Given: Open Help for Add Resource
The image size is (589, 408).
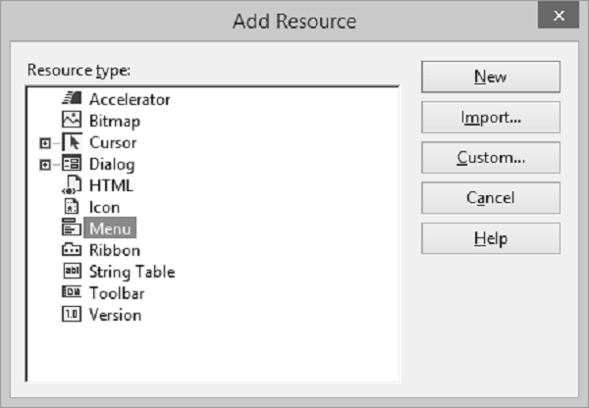Looking at the screenshot, I should click(490, 238).
